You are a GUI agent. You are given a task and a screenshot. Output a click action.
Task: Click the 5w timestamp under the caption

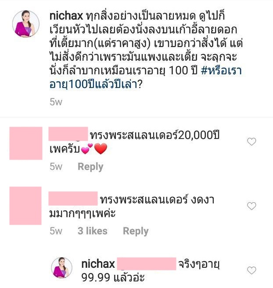[x=56, y=102]
